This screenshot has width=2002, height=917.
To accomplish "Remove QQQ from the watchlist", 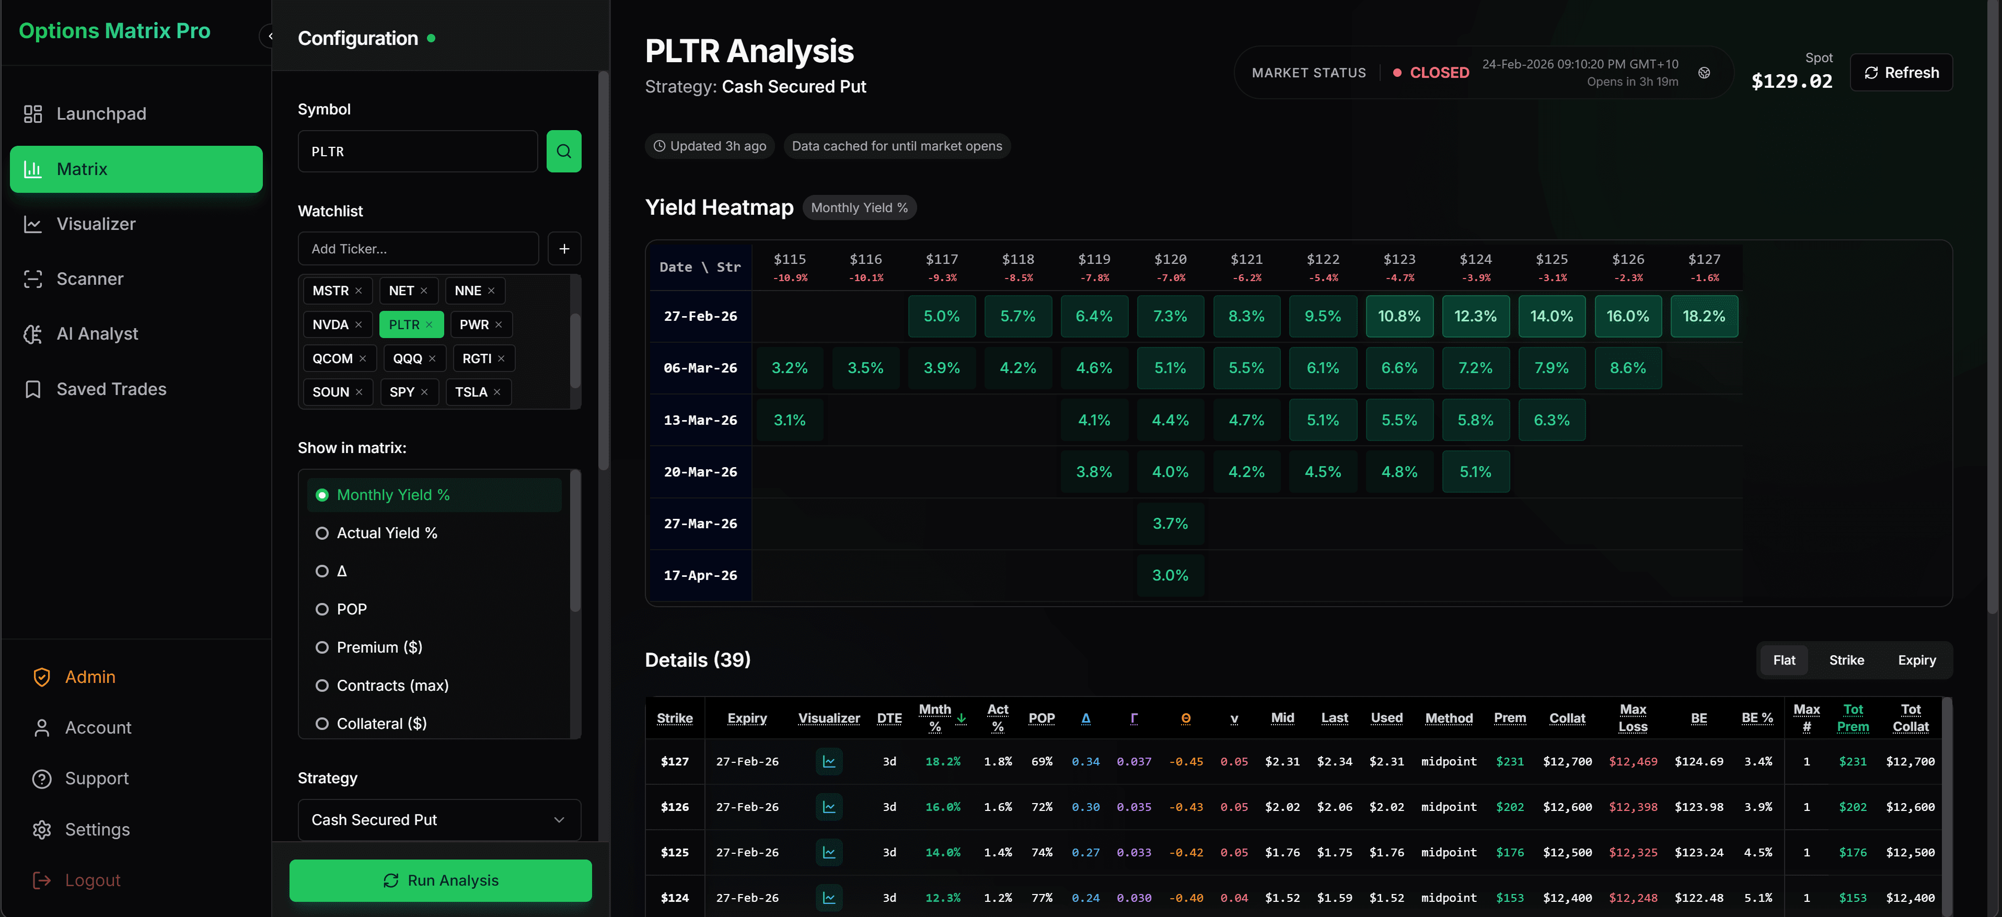I will [x=432, y=359].
